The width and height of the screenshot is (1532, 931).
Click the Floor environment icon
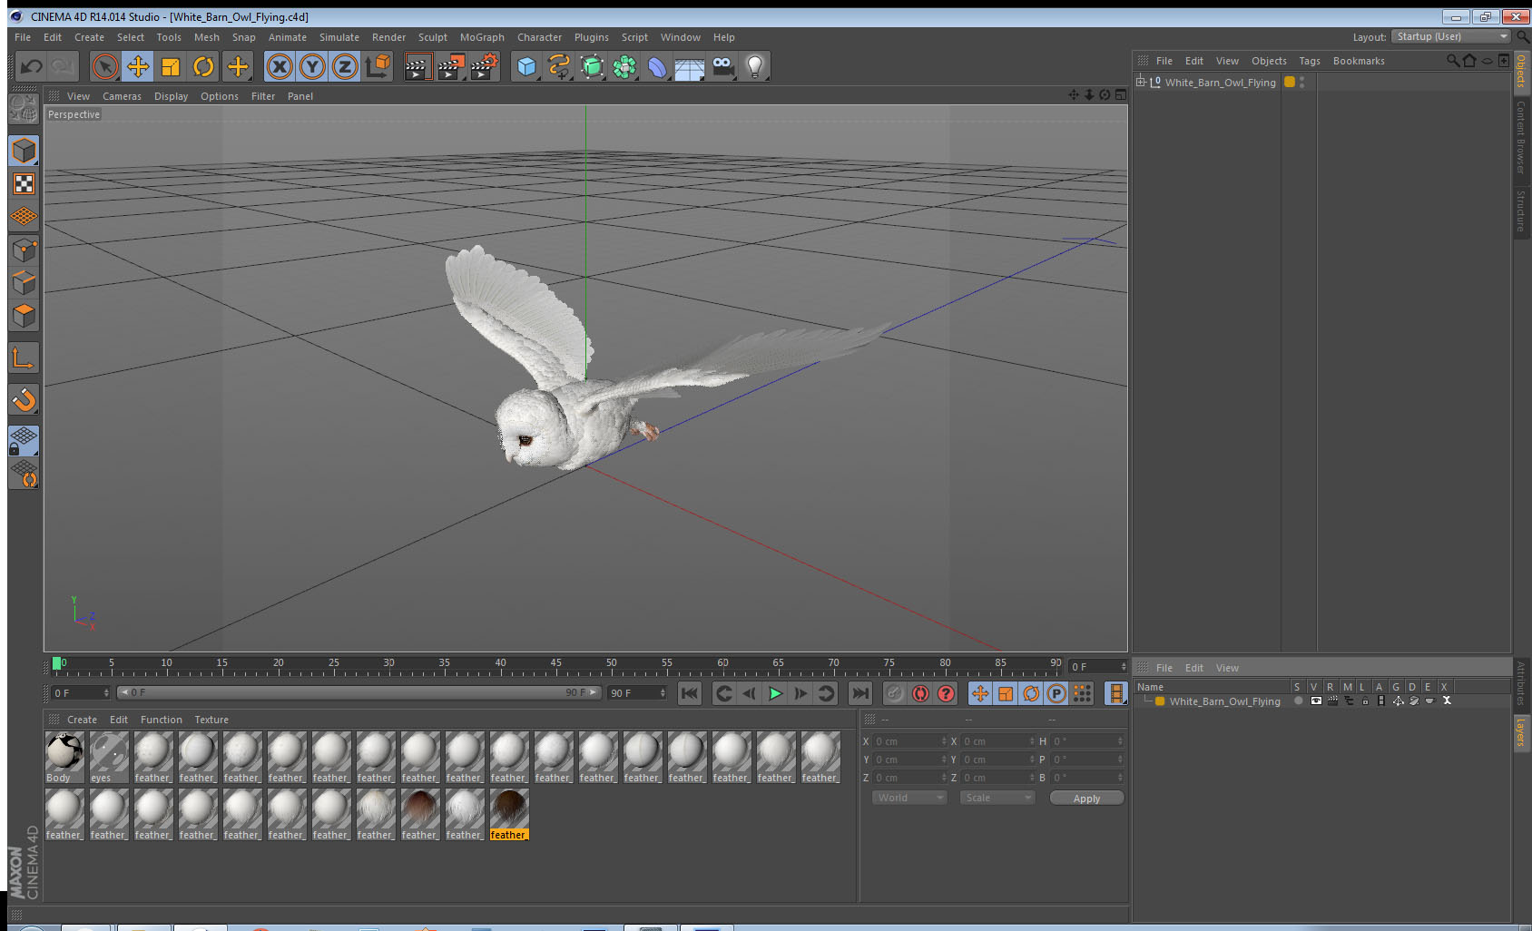tap(690, 67)
